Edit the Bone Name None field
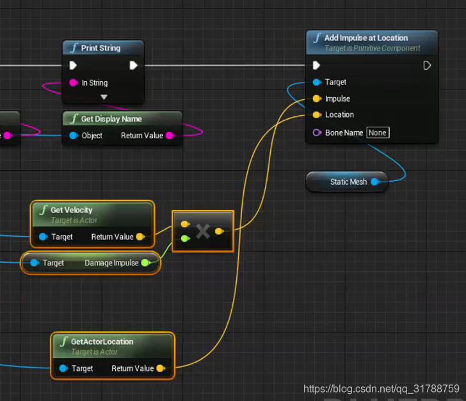Image resolution: width=466 pixels, height=401 pixels. [378, 132]
